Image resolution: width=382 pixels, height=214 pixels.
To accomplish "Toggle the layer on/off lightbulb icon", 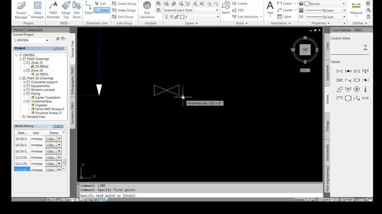I will 167,17.
